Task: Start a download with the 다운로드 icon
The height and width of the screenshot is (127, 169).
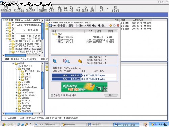Action: 43,8
